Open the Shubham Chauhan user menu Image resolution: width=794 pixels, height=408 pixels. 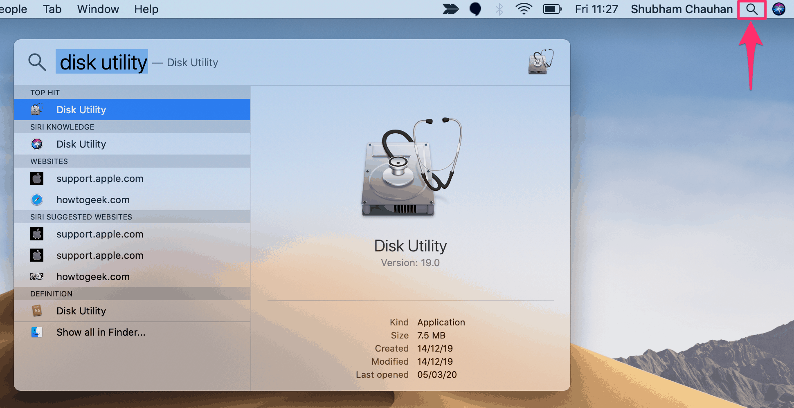point(682,9)
